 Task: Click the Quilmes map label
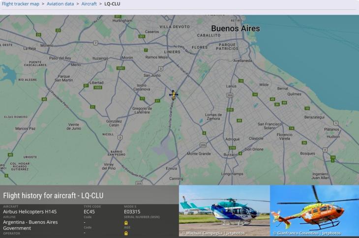[x=294, y=94]
